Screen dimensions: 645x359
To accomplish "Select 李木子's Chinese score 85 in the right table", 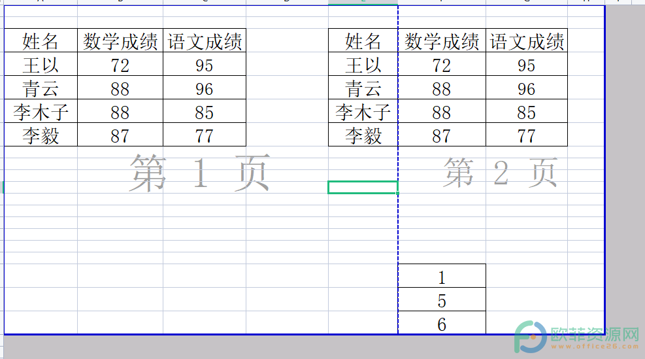I will [527, 111].
